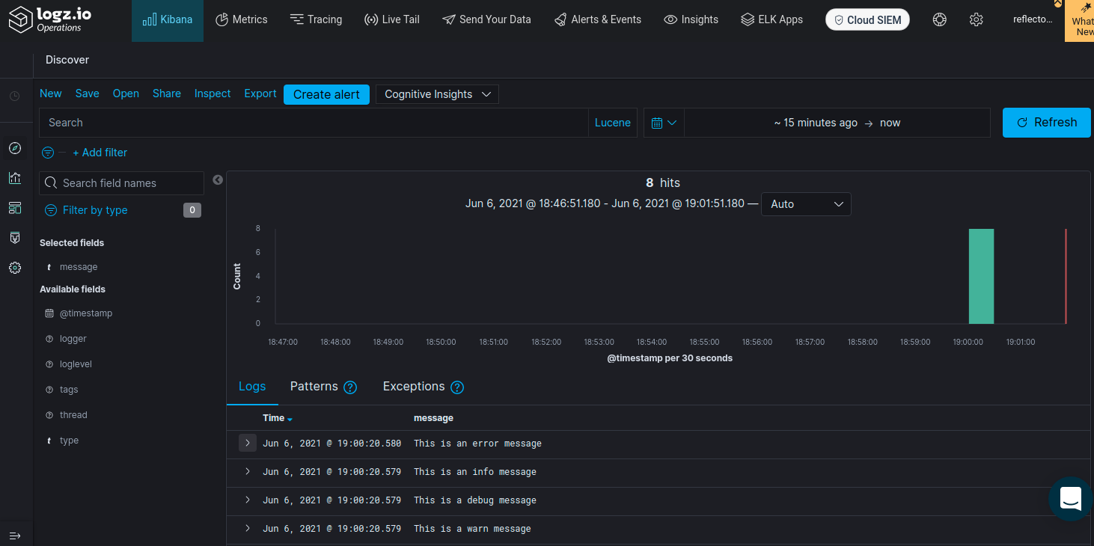Click the now end time

(890, 123)
